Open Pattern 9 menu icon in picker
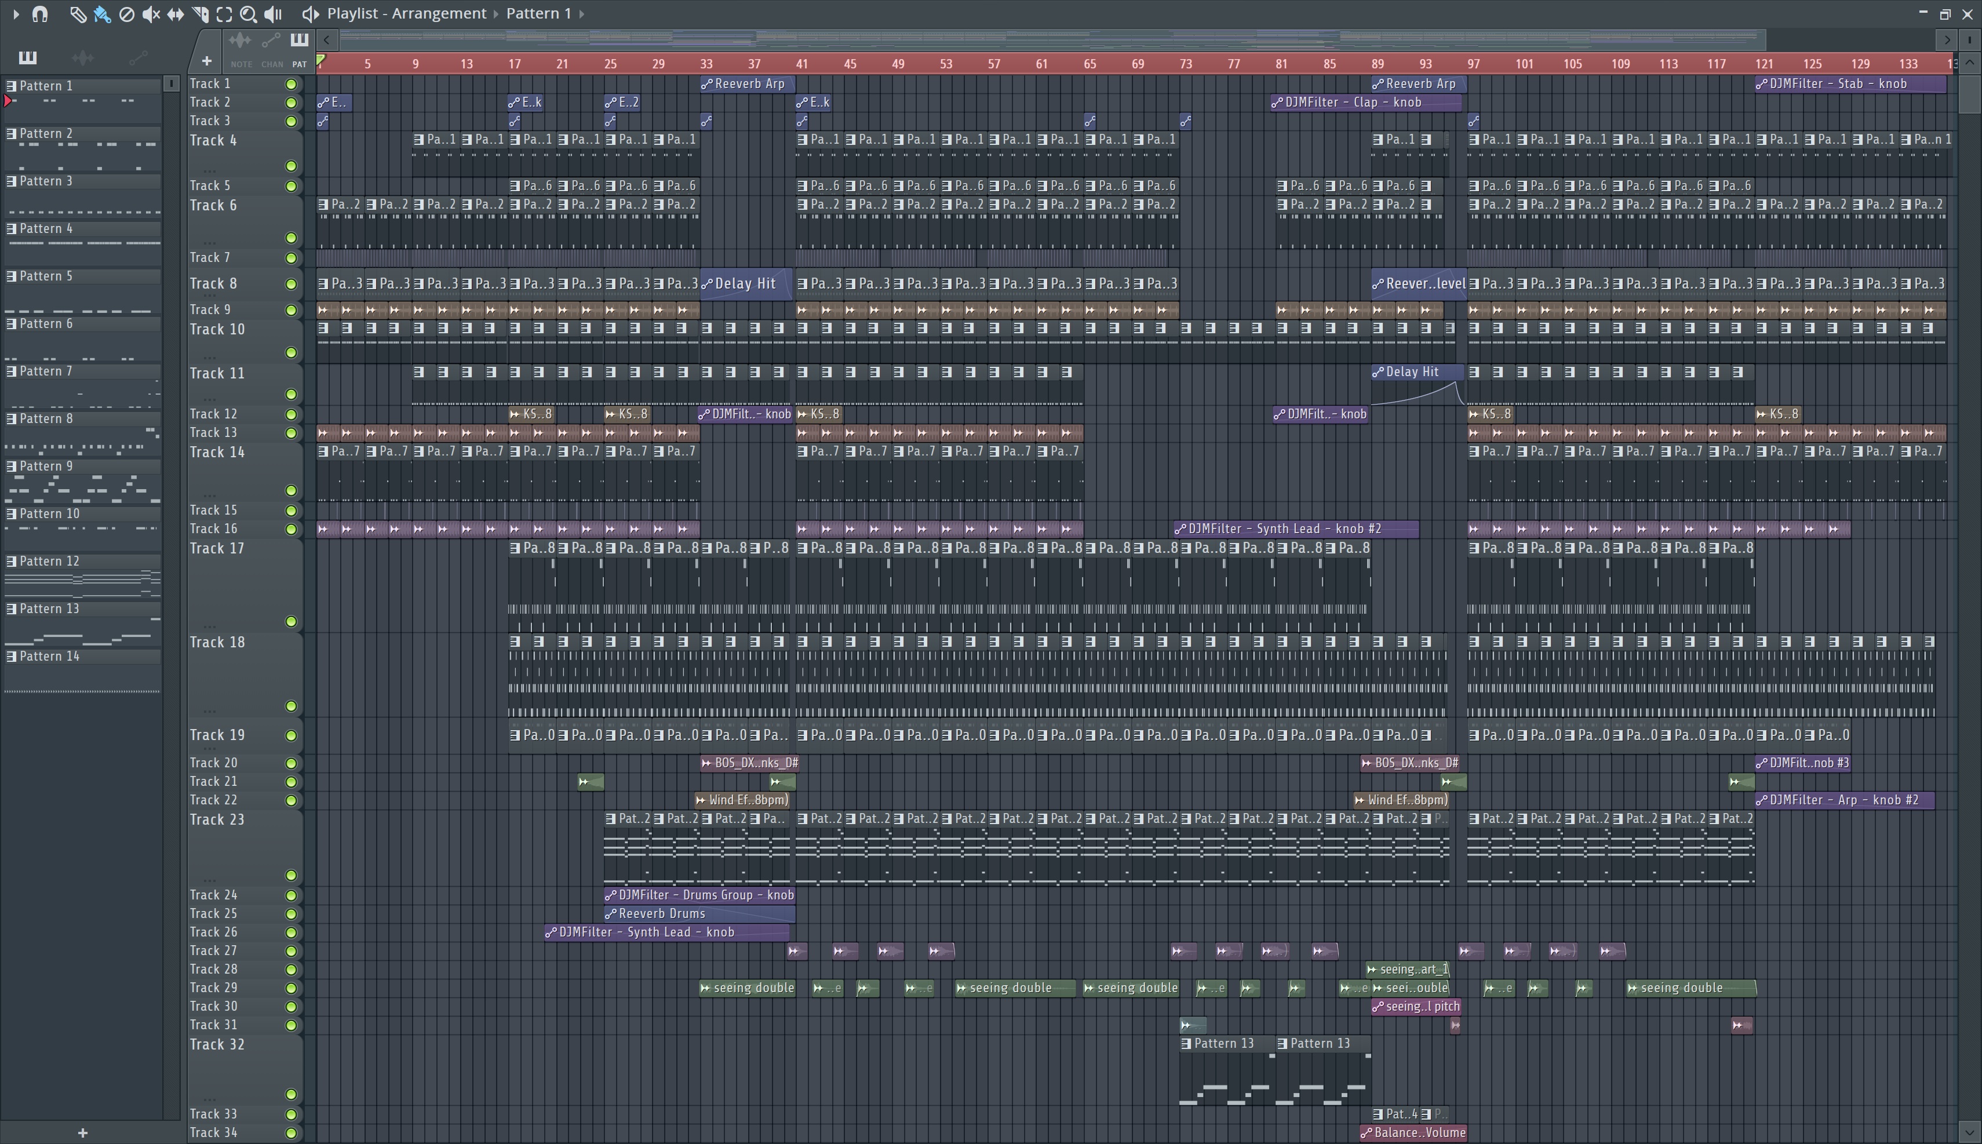Image resolution: width=1982 pixels, height=1144 pixels. click(x=11, y=466)
